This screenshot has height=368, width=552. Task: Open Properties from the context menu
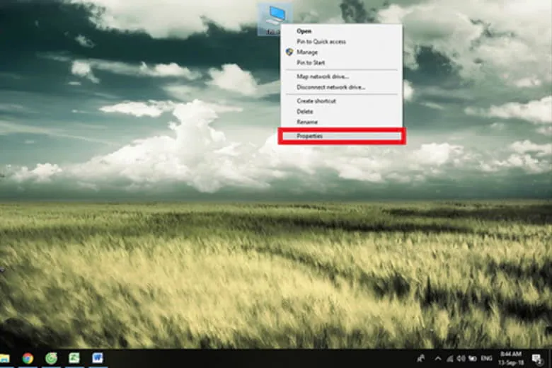(x=342, y=136)
